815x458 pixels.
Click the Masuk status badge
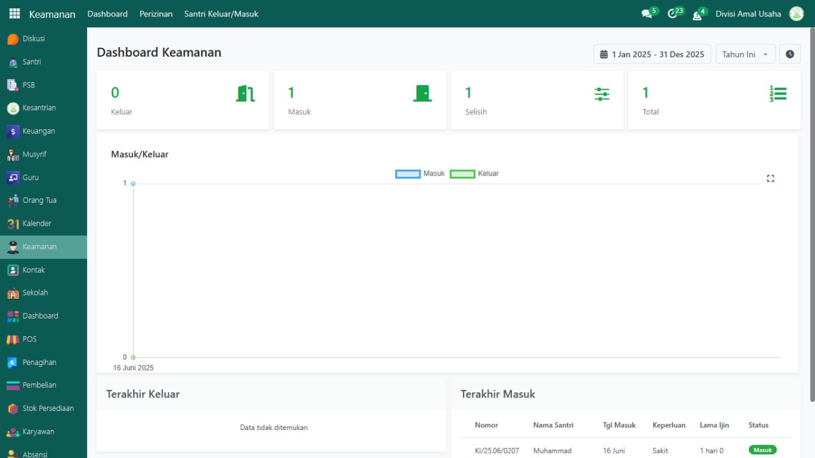click(762, 450)
